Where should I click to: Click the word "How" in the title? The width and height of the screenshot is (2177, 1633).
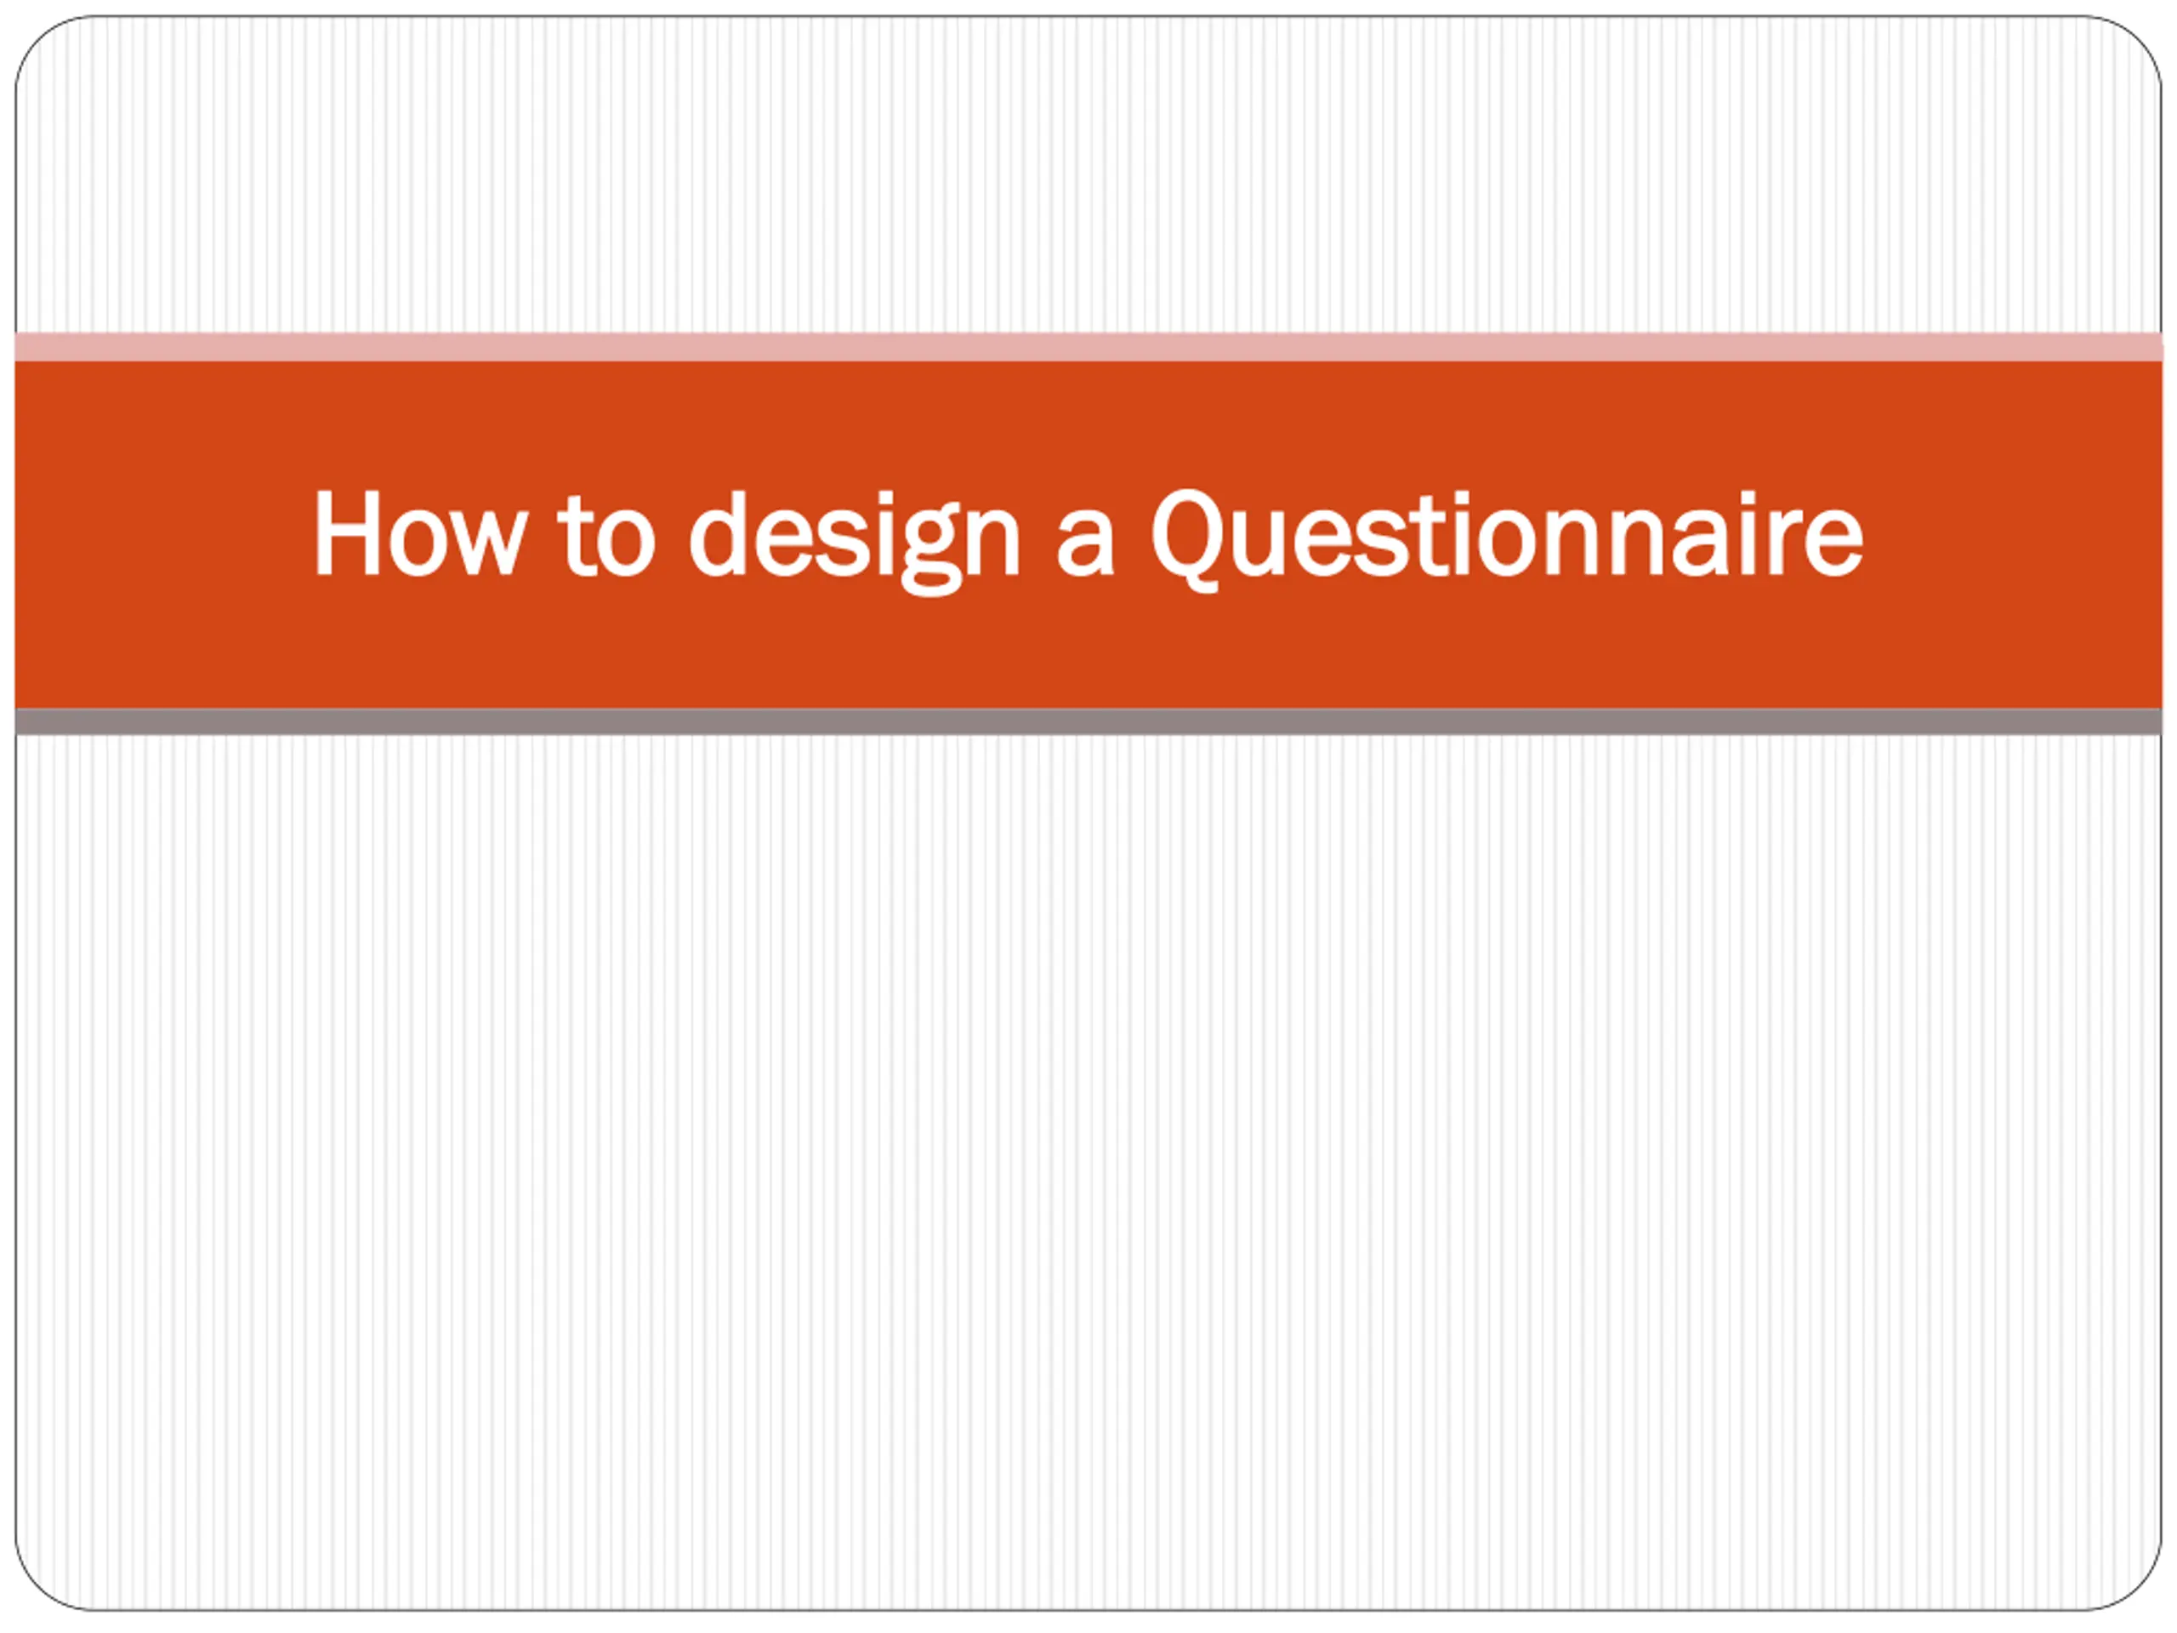coord(418,532)
